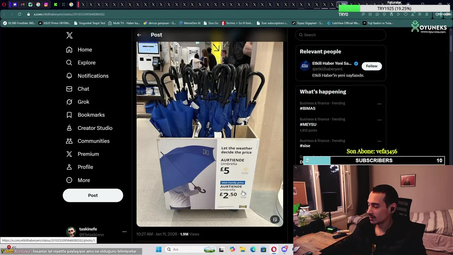Image resolution: width=453 pixels, height=255 pixels.
Task: Open File Explorer from the taskbar
Action: 243,250
